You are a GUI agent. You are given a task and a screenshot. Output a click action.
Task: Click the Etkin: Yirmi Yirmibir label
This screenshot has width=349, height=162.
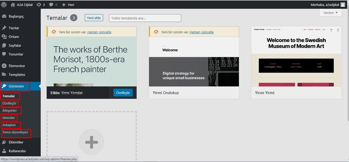coord(67,93)
